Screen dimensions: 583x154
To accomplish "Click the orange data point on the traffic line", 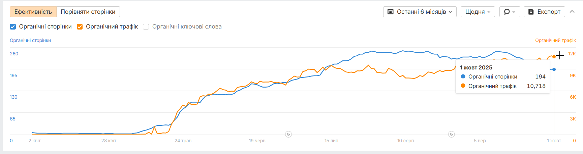I will 554,57.
